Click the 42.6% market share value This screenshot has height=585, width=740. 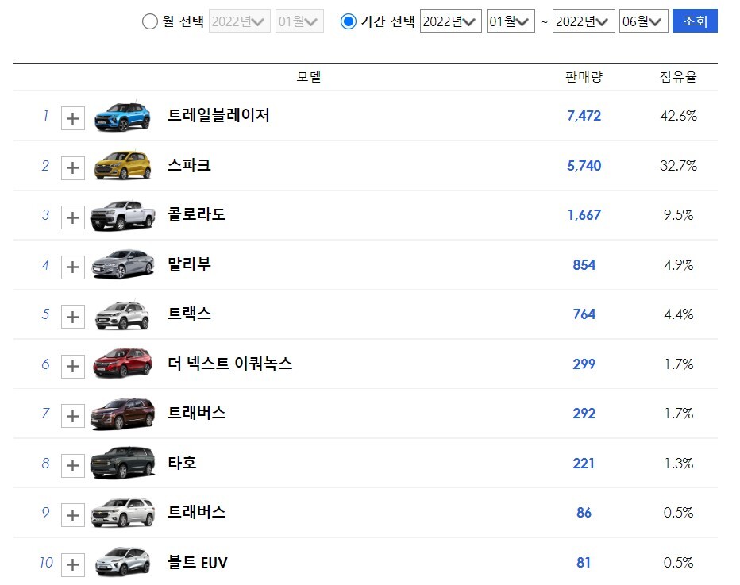[x=678, y=116]
